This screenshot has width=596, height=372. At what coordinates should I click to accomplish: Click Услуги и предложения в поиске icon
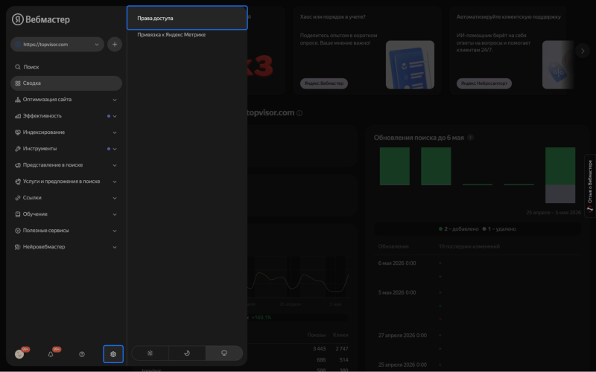point(17,181)
